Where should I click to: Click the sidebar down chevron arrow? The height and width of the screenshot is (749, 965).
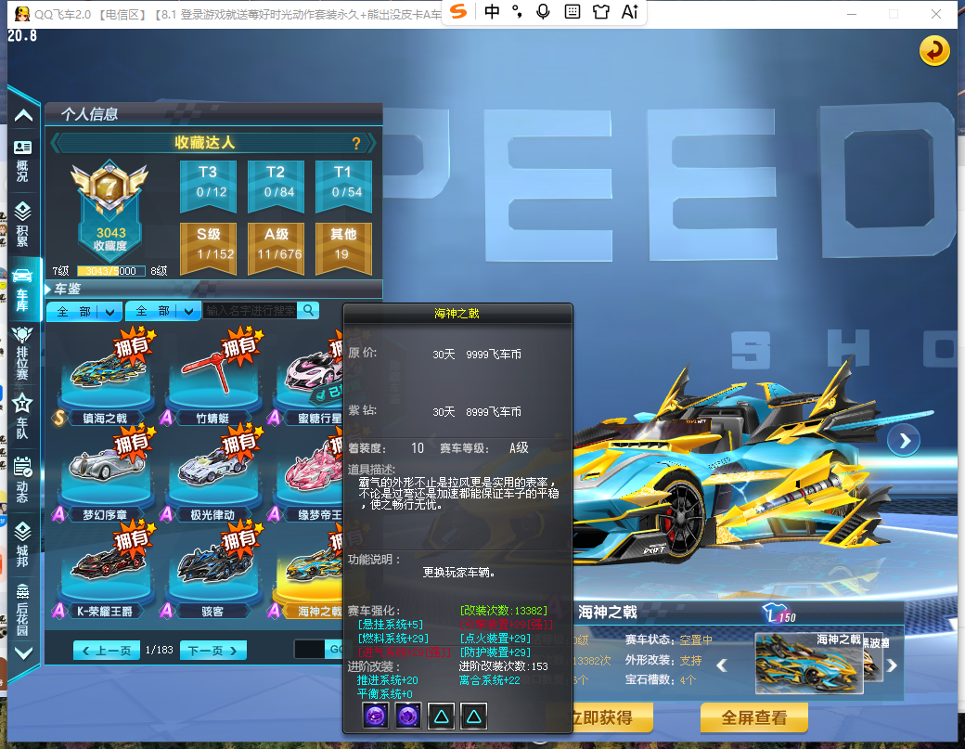coord(23,653)
